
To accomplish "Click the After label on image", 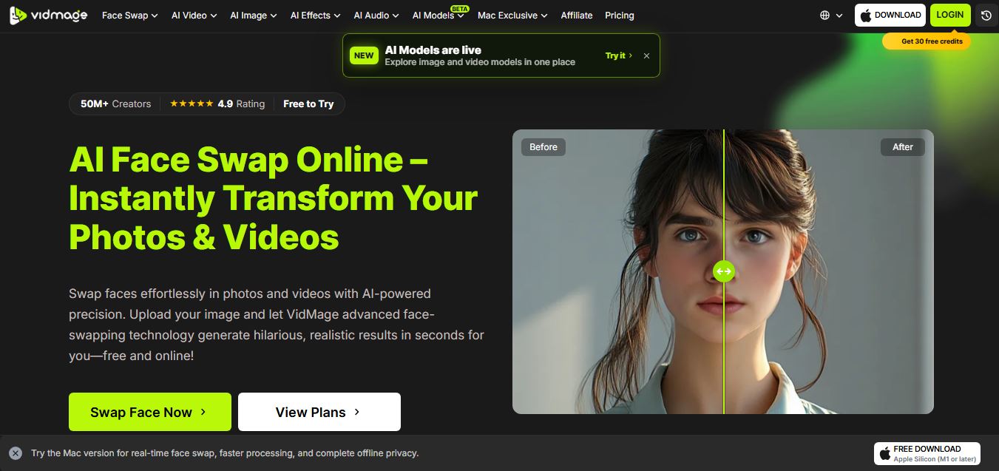I will point(903,146).
